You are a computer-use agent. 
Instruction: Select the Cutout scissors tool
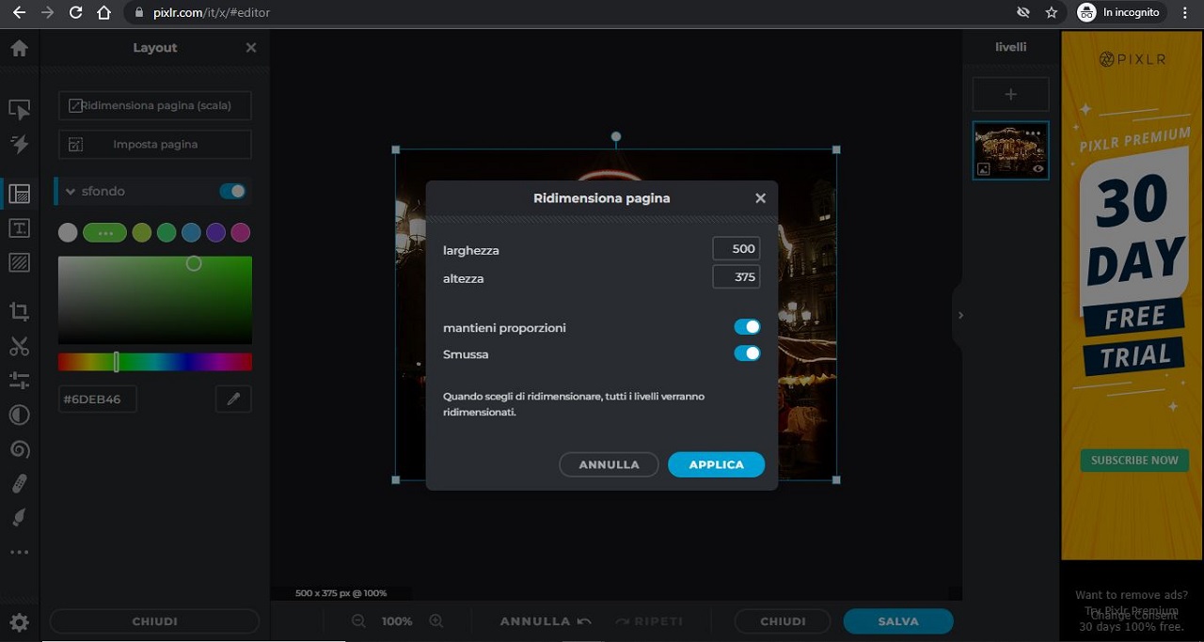[19, 346]
